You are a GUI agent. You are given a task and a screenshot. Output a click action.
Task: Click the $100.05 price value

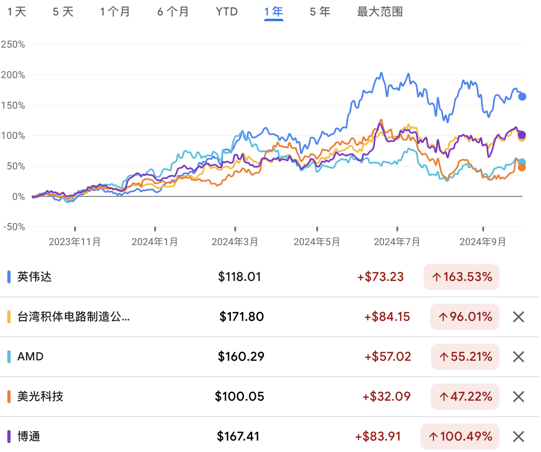point(240,397)
